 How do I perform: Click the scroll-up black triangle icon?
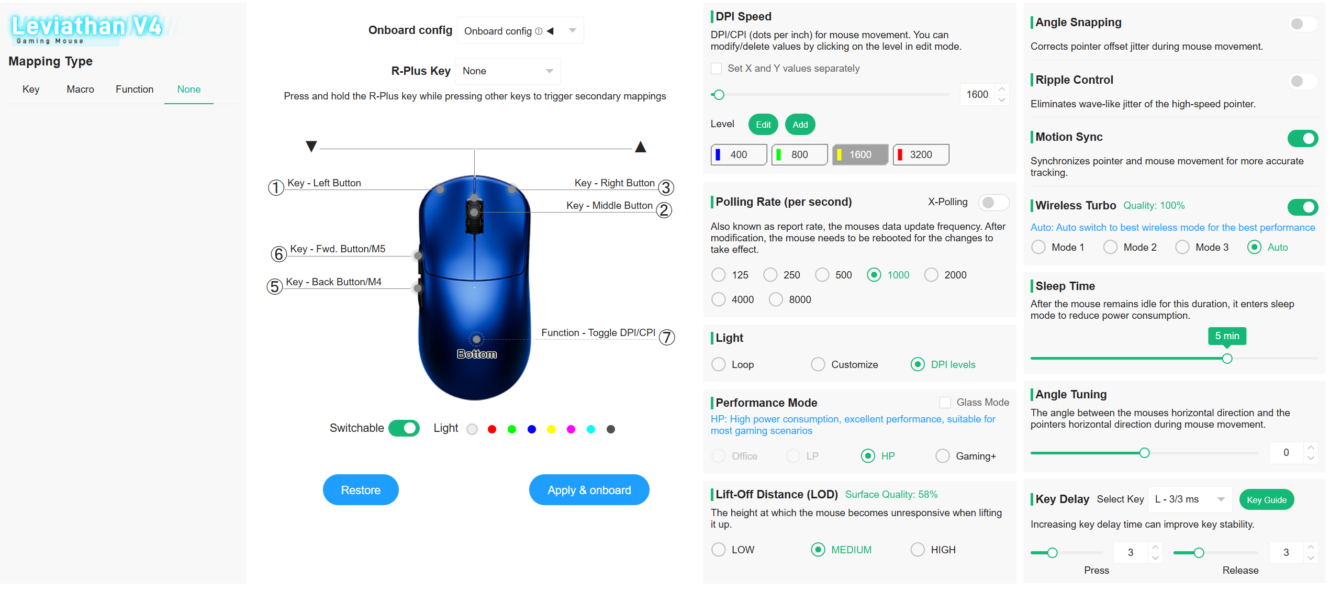point(641,147)
